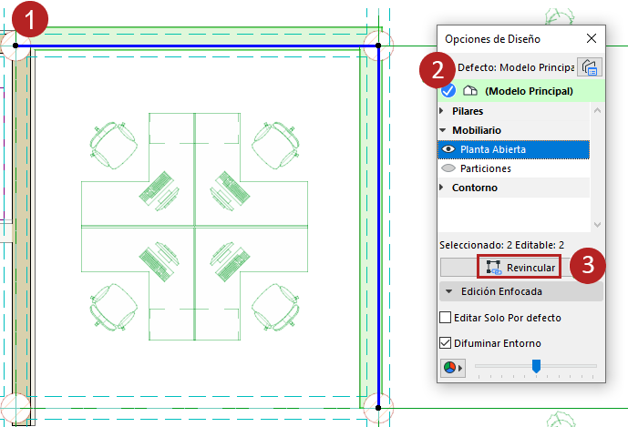Select the Planta Abierta option row
This screenshot has height=427, width=628.
[513, 149]
